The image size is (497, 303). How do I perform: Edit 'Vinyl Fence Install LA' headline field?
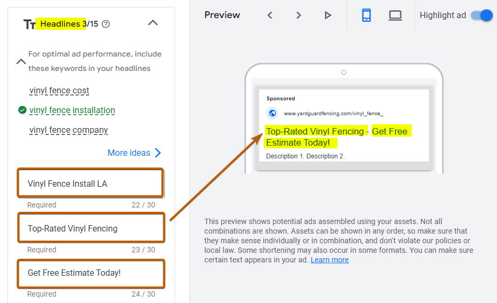[x=90, y=184]
